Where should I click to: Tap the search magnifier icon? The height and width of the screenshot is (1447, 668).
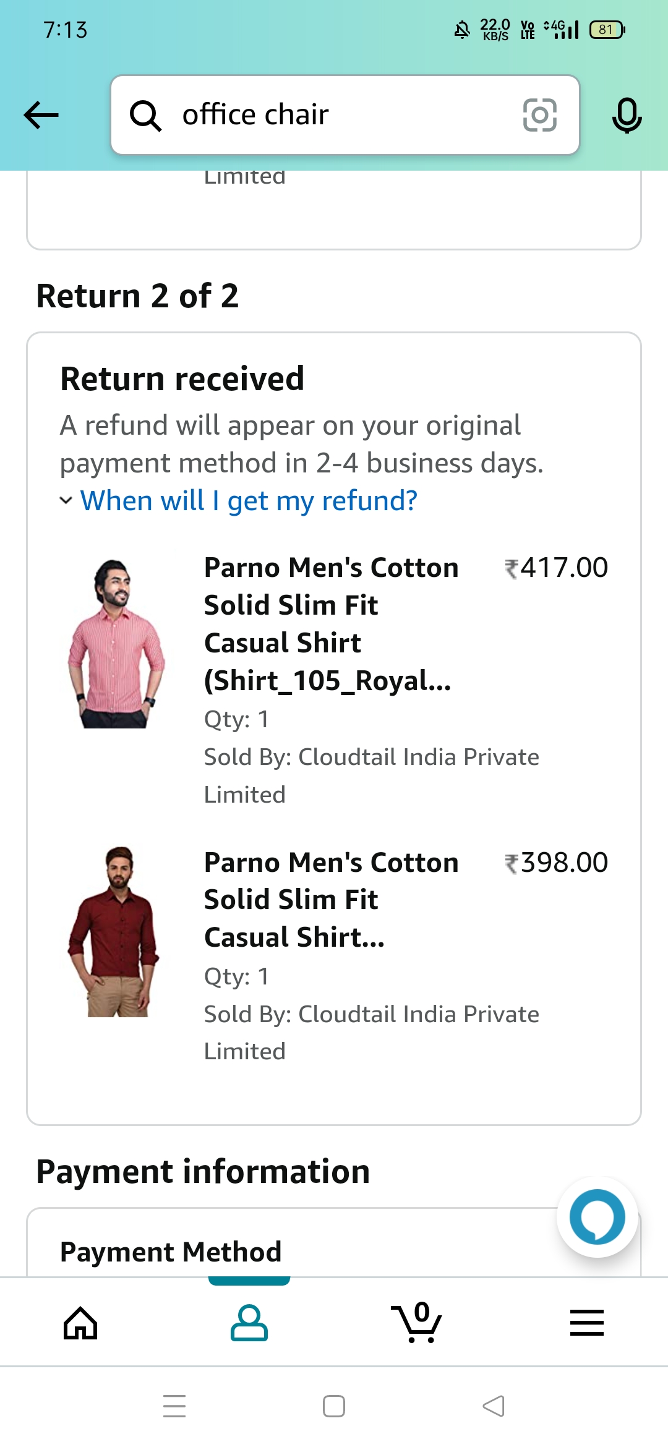click(x=145, y=116)
